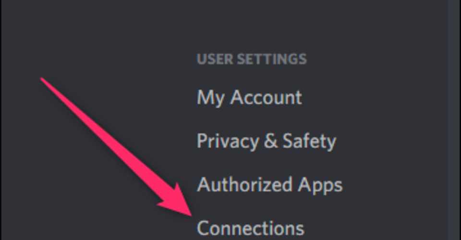Screen dimensions: 461x240
Task: Click the tail of the red arrow
Action: tap(42, 79)
